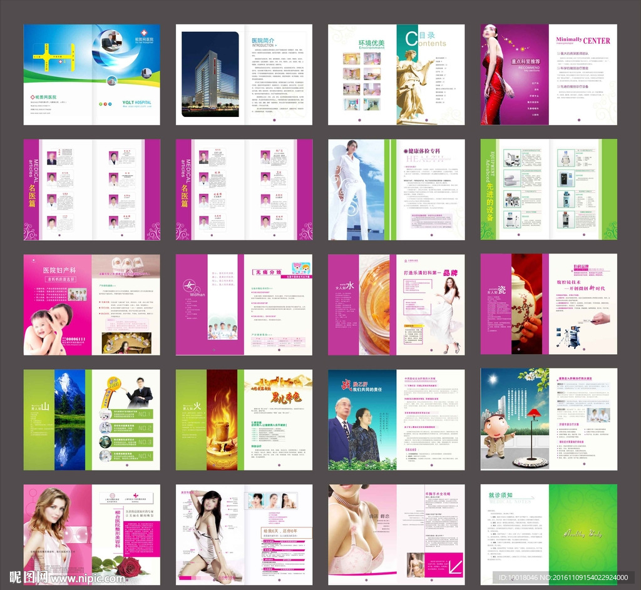The width and height of the screenshot is (641, 590).
Task: Click the yellow cross-shaped road map graphic
Action: coord(53,58)
